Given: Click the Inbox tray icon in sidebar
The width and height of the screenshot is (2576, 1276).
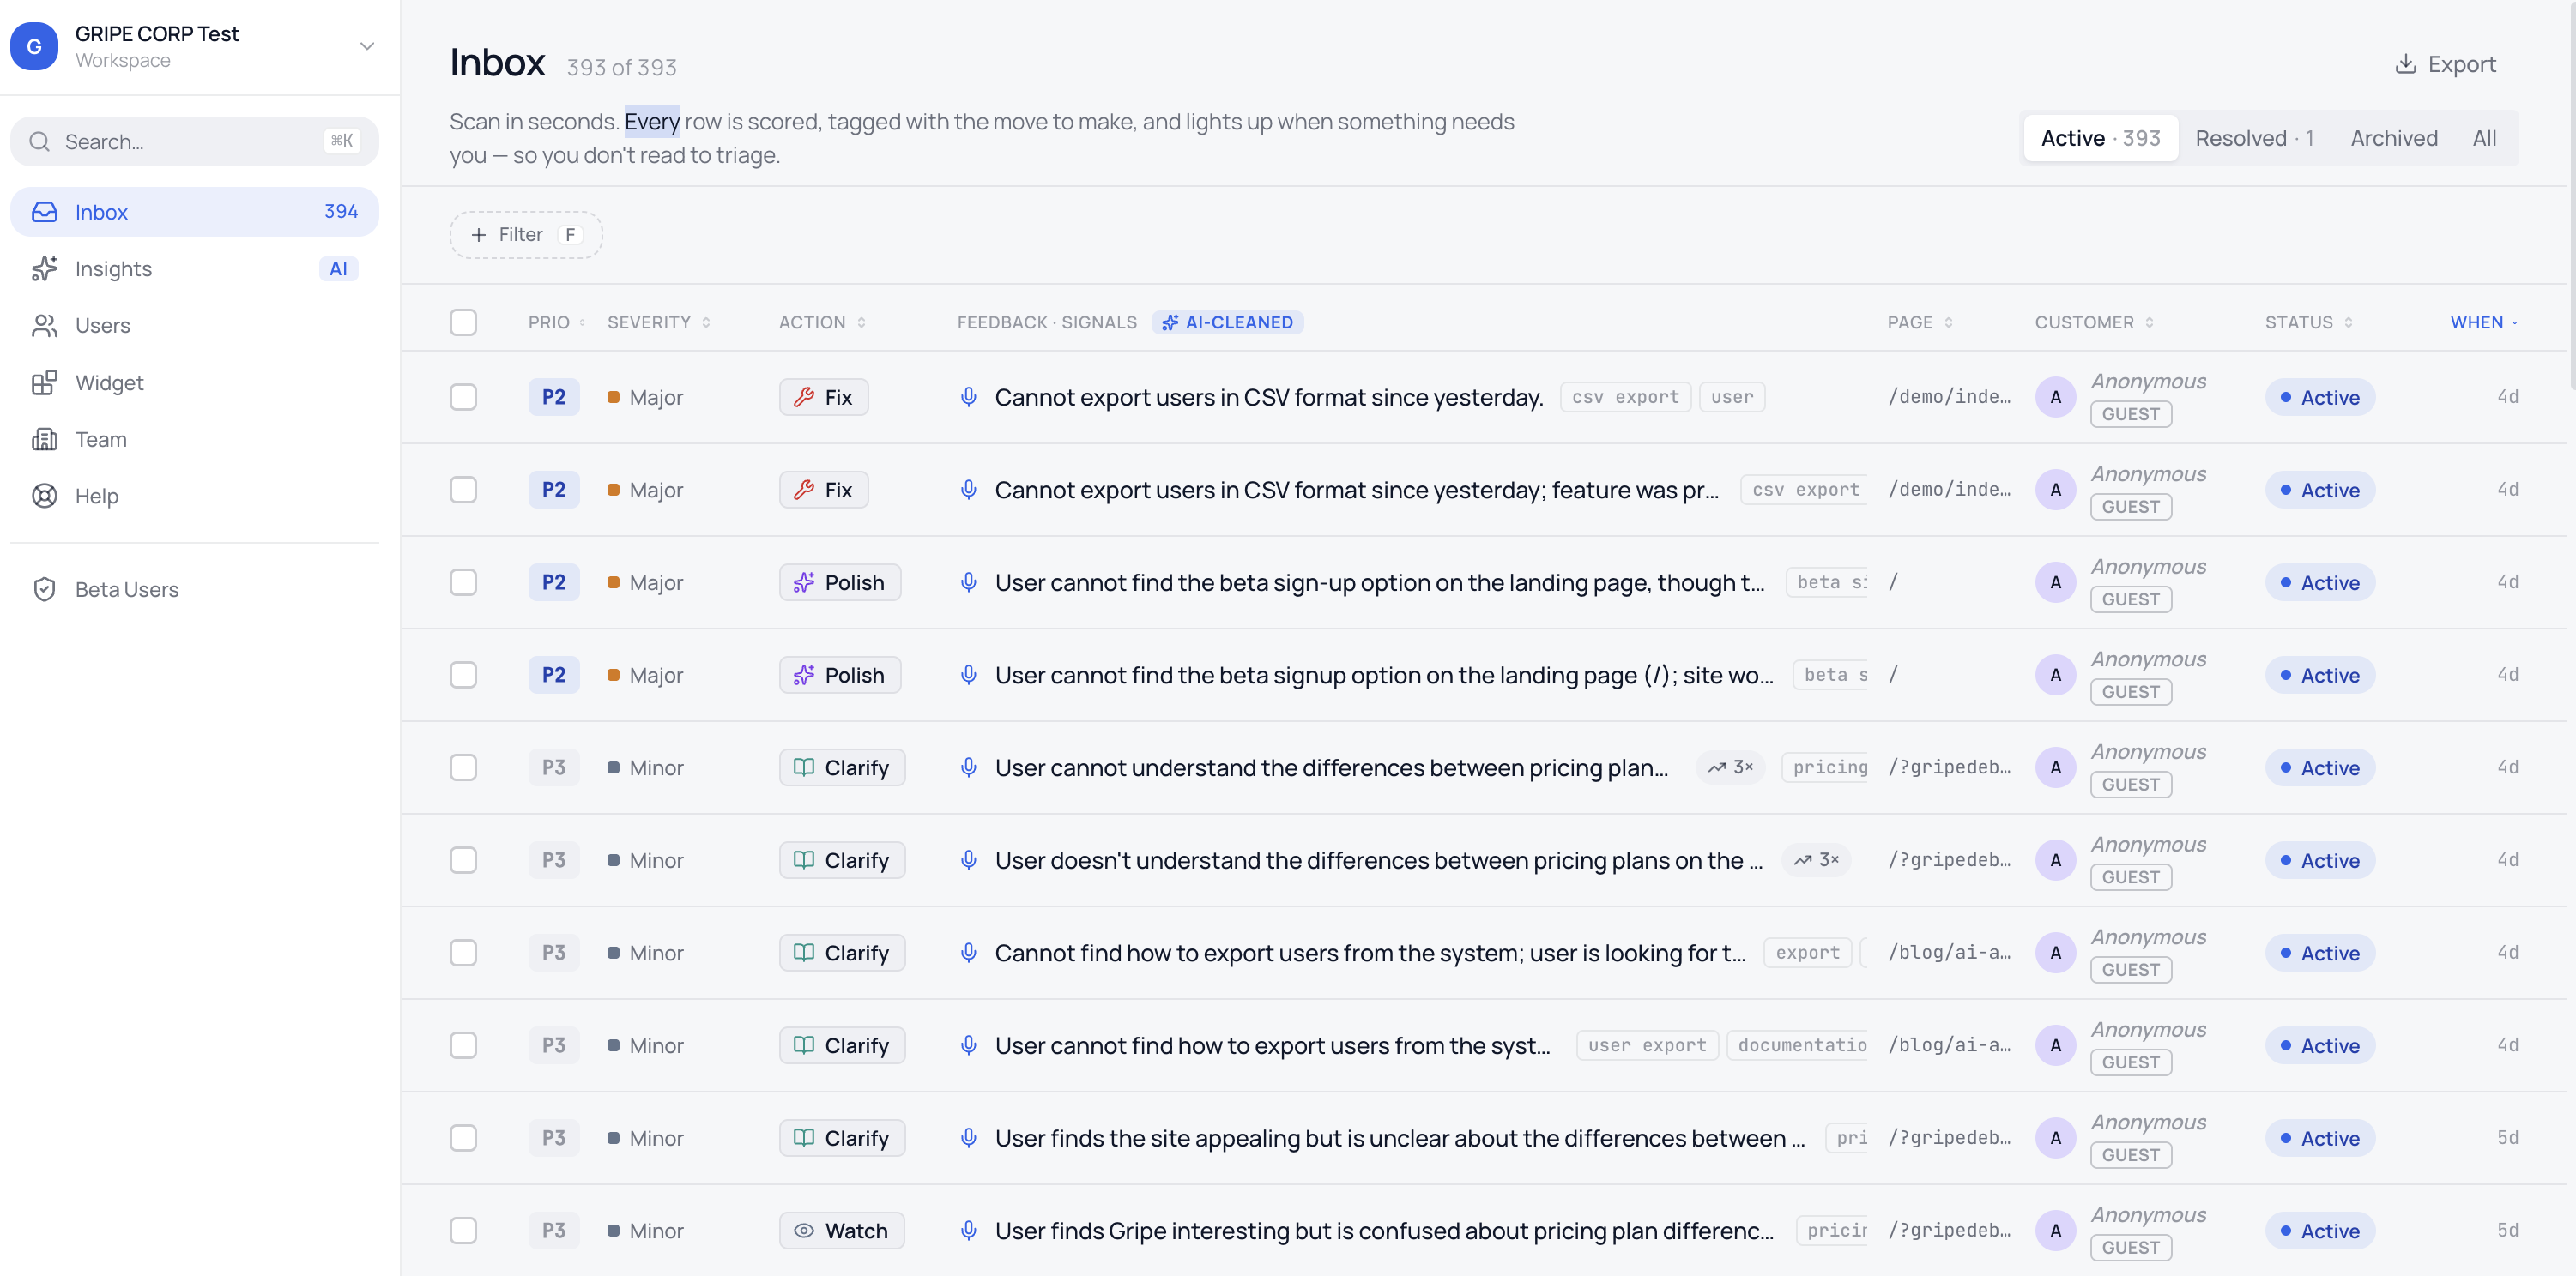Looking at the screenshot, I should click(45, 212).
